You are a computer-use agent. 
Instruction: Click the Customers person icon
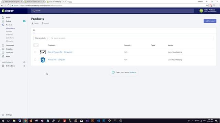coord(3,45)
